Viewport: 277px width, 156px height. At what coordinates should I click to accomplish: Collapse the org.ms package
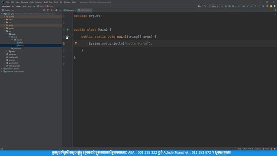[x=12, y=40]
